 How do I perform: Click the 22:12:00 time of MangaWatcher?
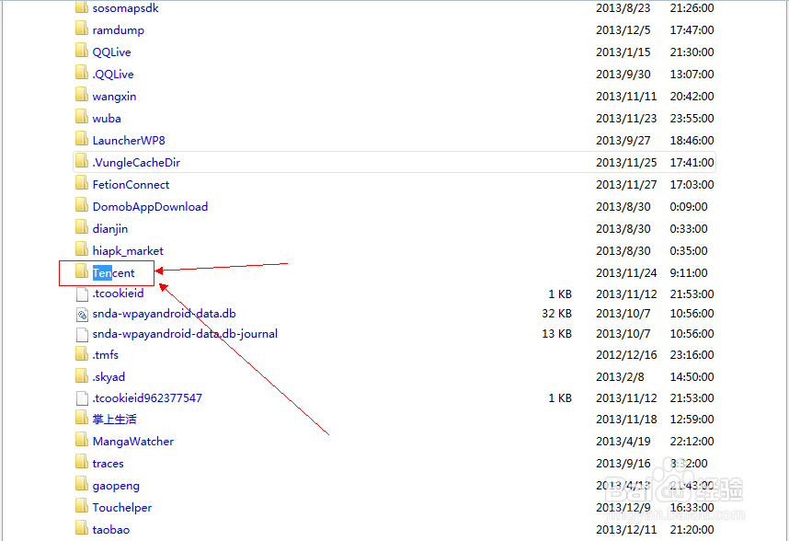click(692, 442)
